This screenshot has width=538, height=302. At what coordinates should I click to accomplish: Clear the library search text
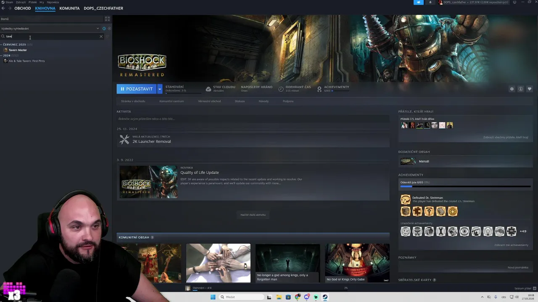click(x=101, y=36)
